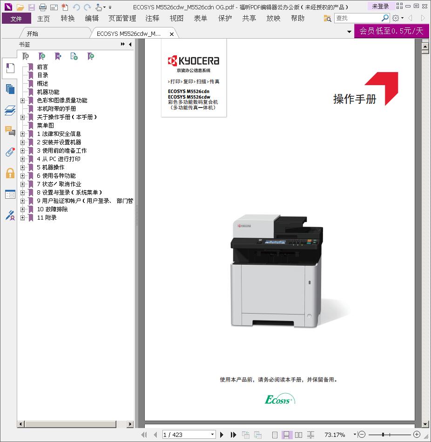Open the 保护 tab
Image resolution: width=431 pixels, height=442 pixels.
point(225,19)
